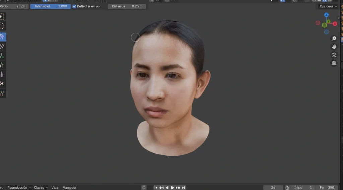
Task: Activate the 3D Cursor tool
Action: 2,26
